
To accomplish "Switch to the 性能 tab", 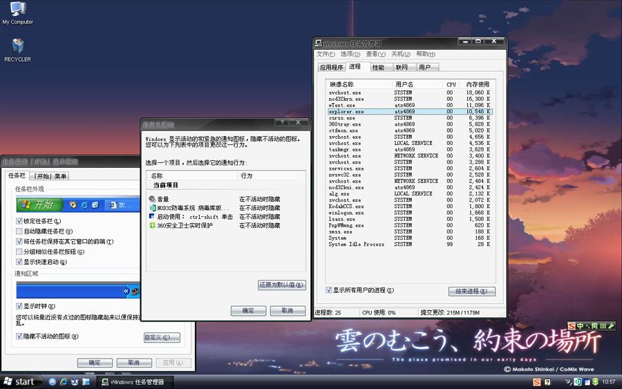I will (378, 67).
